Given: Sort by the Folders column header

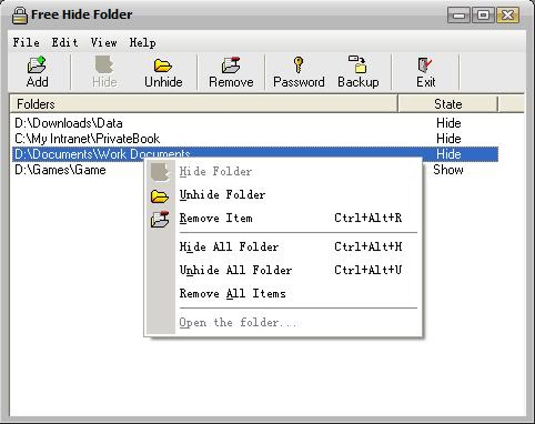Looking at the screenshot, I should click(x=204, y=104).
